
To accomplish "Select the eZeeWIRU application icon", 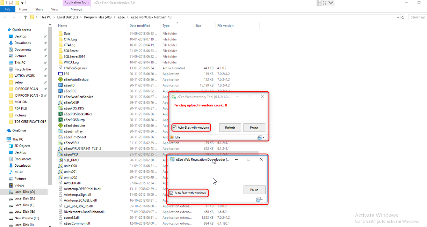I will click(x=60, y=143).
